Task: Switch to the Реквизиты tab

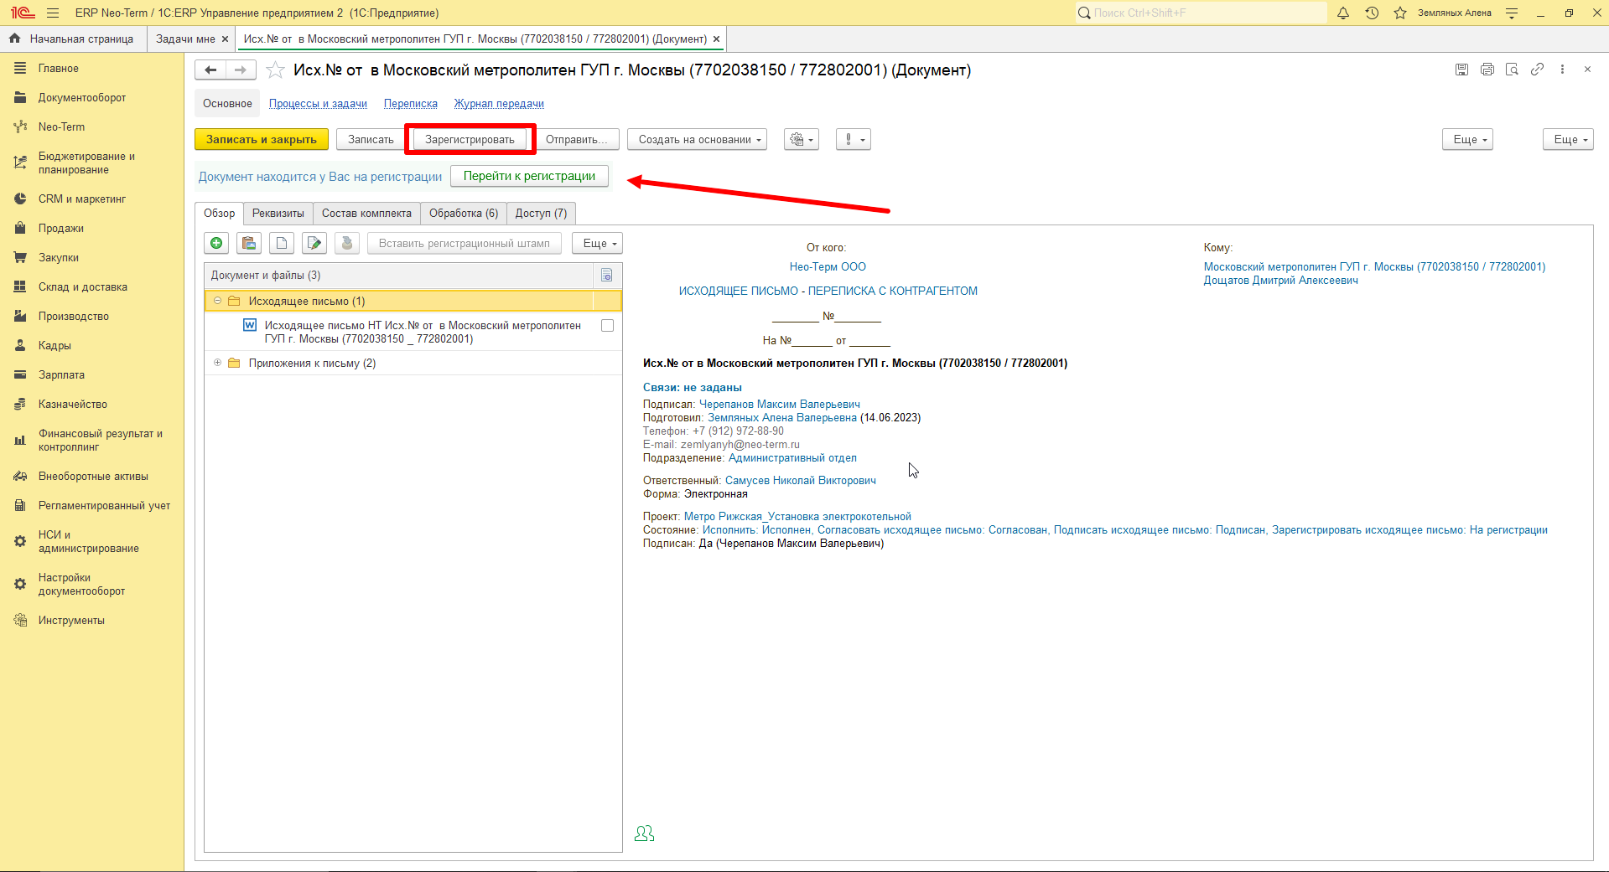Action: coord(278,214)
